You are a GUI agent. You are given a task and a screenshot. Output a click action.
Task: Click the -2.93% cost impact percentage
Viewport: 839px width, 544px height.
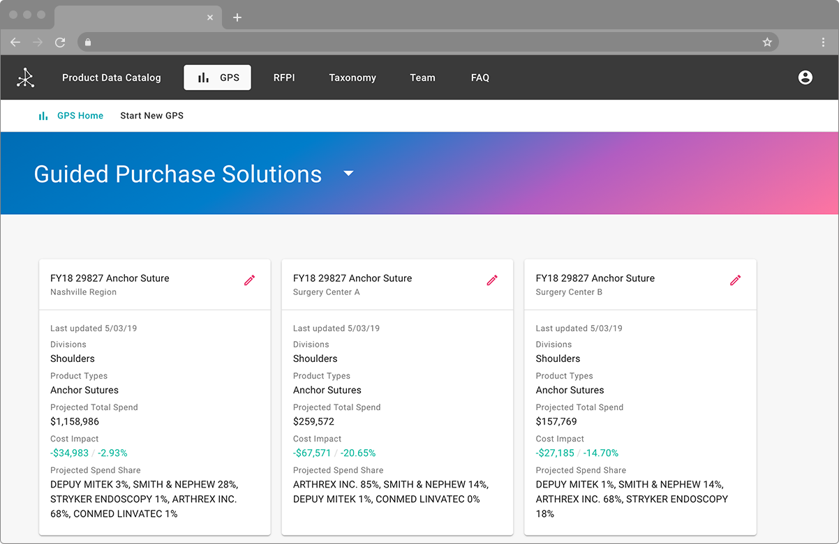(112, 453)
